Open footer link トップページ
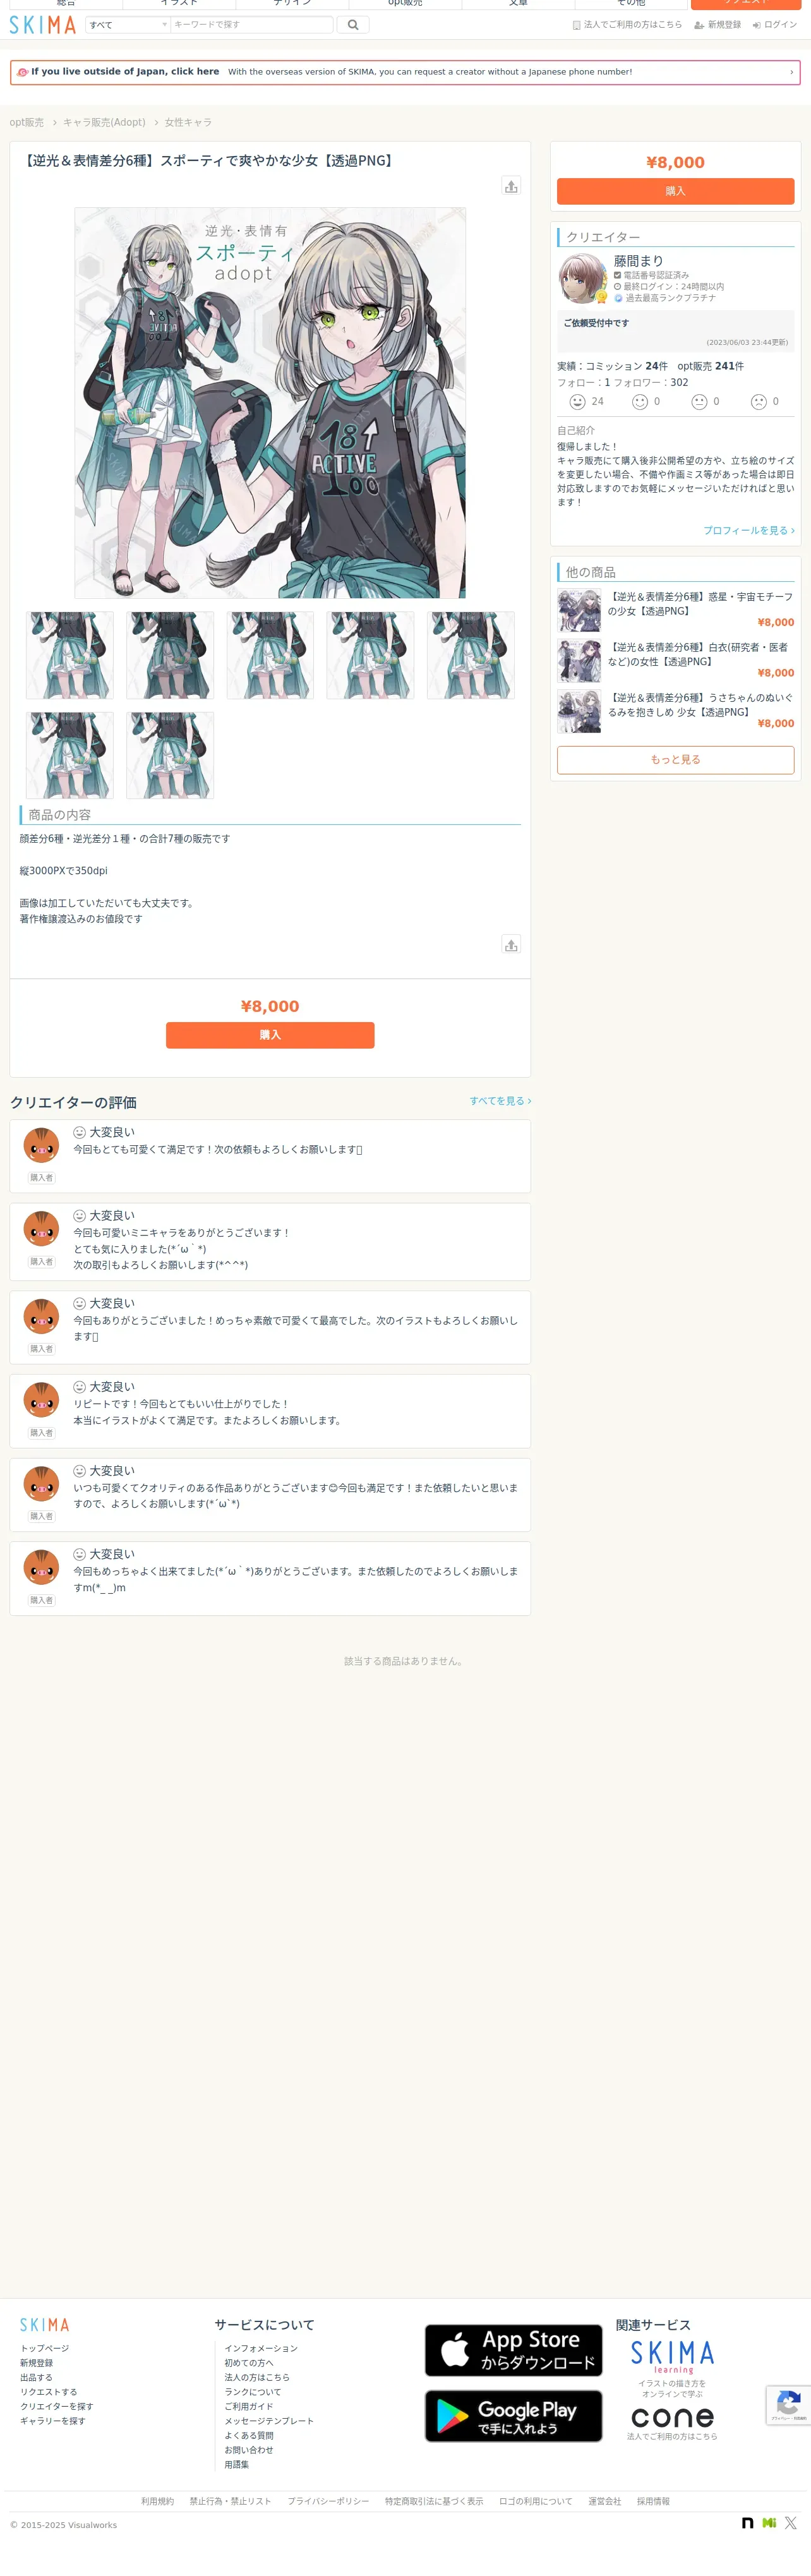The height and width of the screenshot is (2576, 811). click(x=45, y=2348)
